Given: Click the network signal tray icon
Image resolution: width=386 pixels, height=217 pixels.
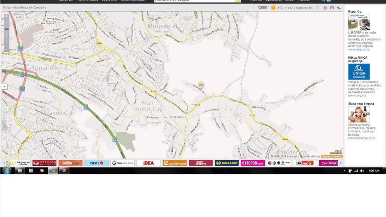Looking at the screenshot, I should pos(356,171).
